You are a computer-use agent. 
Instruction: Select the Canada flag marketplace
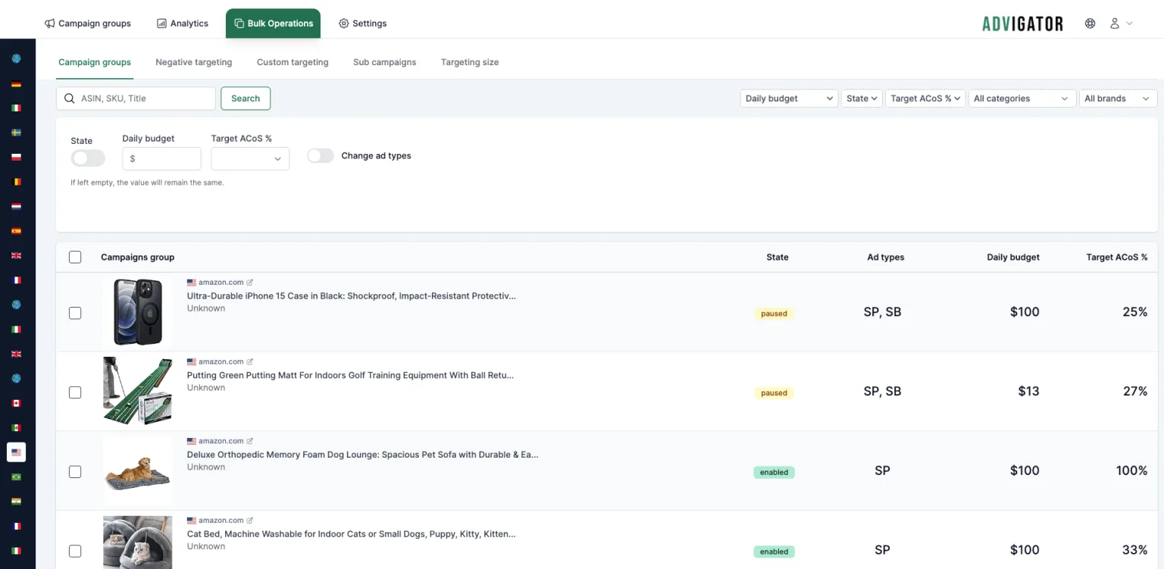pyautogui.click(x=16, y=403)
